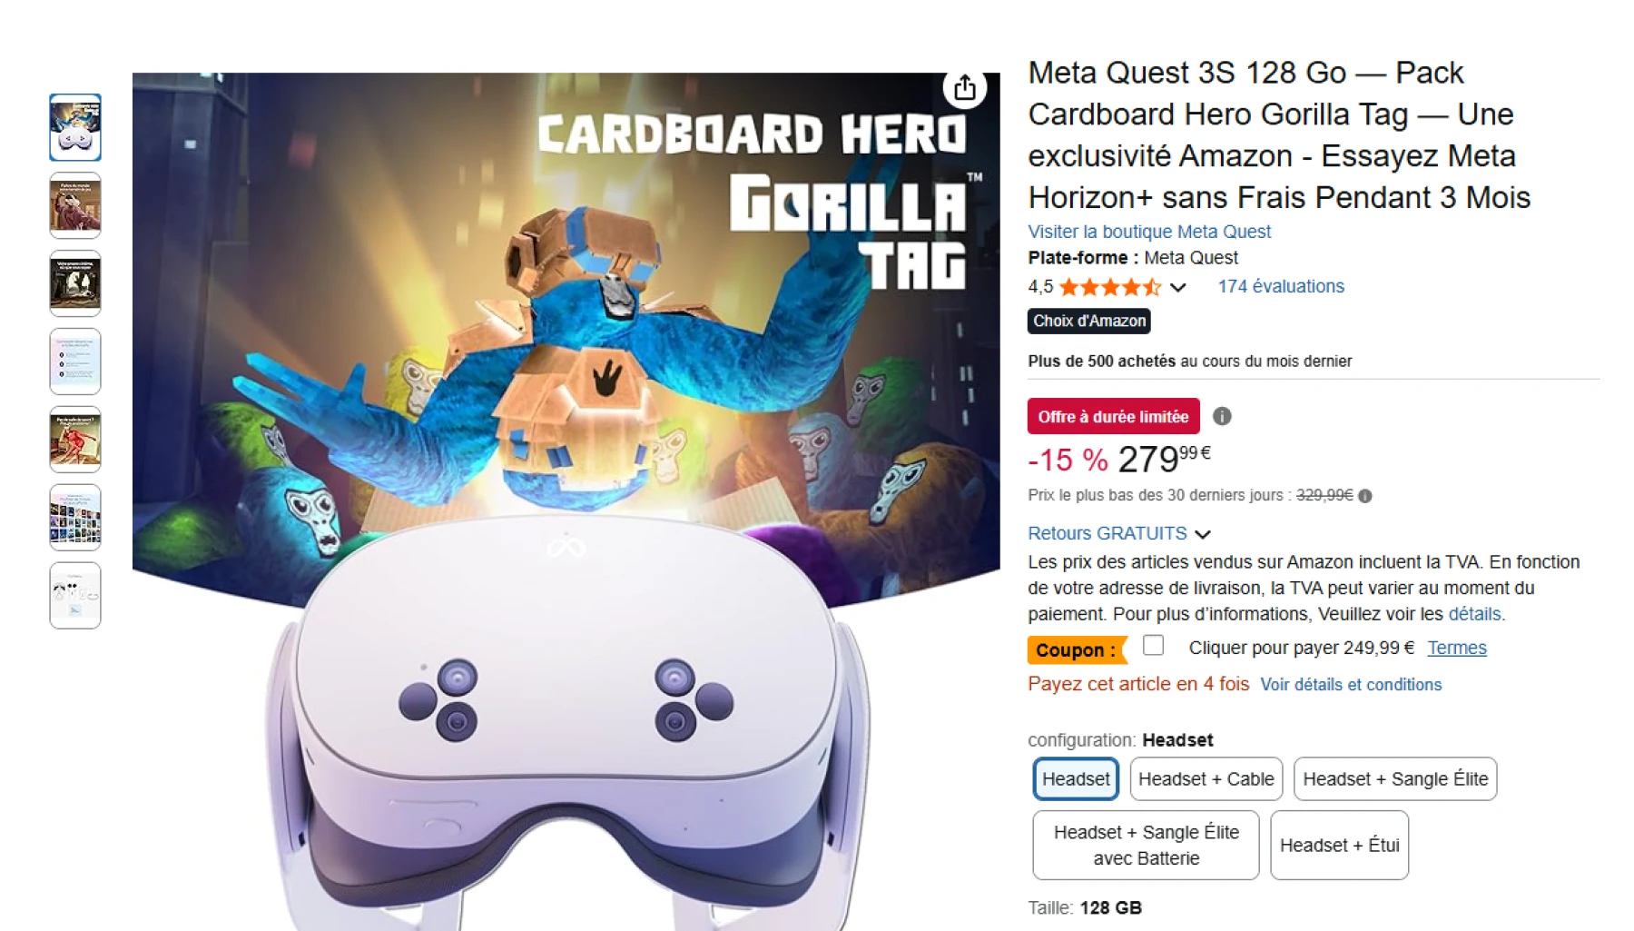1634x931 pixels.
Task: Open the Visiter la boutique Meta Quest link
Action: (1148, 232)
